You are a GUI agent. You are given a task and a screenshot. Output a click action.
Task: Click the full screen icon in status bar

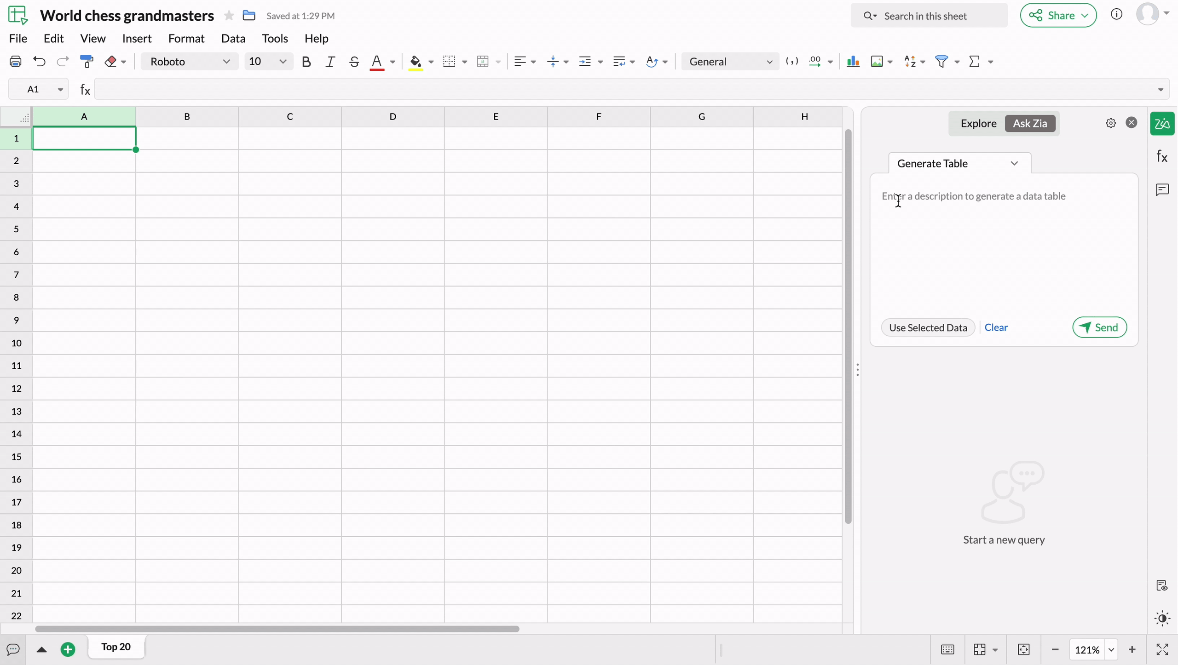tap(1162, 649)
